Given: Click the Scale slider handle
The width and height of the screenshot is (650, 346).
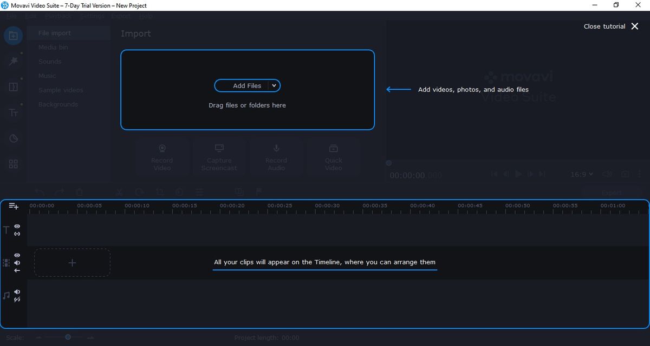Looking at the screenshot, I should (68, 337).
